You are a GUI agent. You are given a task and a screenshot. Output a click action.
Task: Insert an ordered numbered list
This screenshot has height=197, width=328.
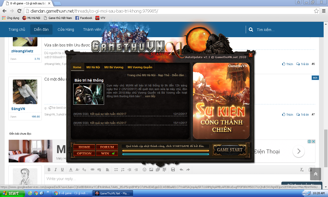pyautogui.click(x=123, y=170)
